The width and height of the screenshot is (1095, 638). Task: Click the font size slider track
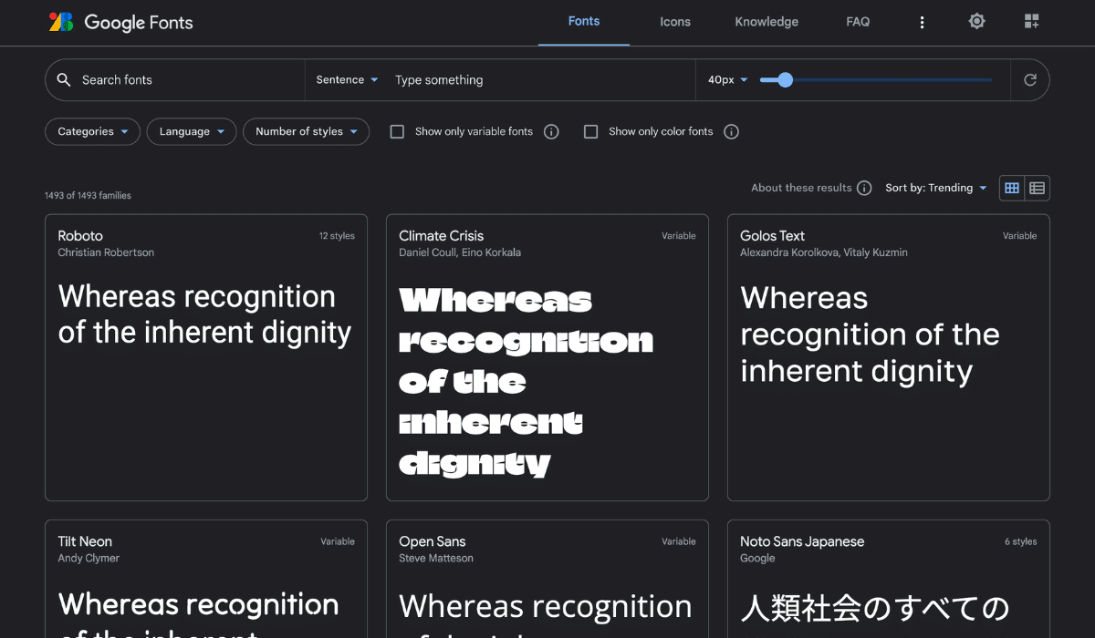[876, 80]
